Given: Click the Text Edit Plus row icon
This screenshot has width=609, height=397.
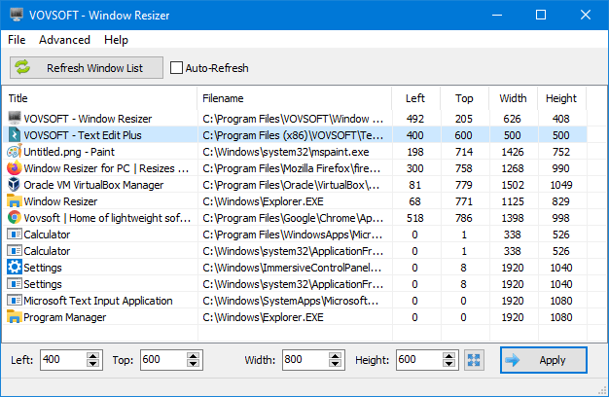Looking at the screenshot, I should pyautogui.click(x=14, y=135).
